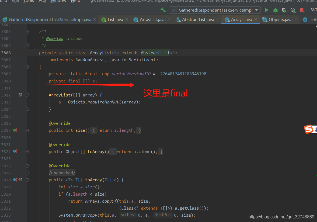Click the List.java interface file icon

click(x=104, y=20)
